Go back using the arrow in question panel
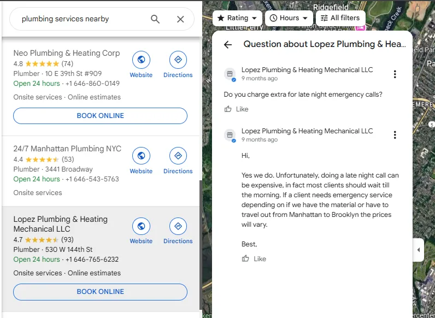This screenshot has height=318, width=435. point(228,44)
